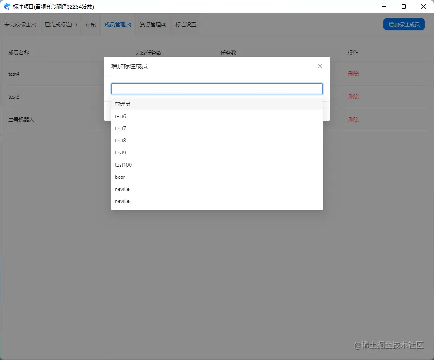This screenshot has width=434, height=360.
Task: Go to the 资源管理(4) tab
Action: 153,25
